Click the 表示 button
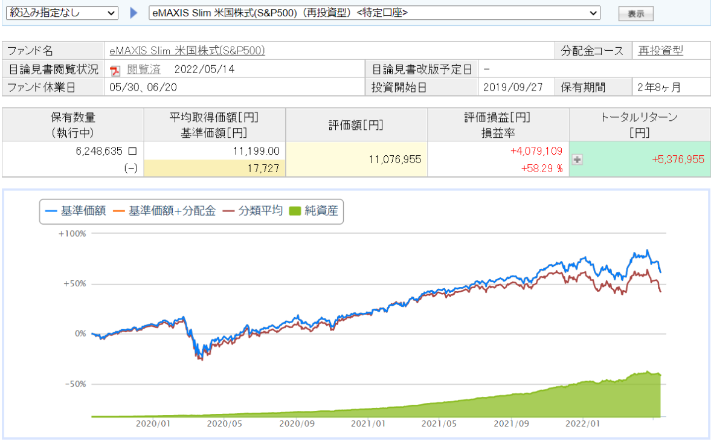The image size is (711, 441). (635, 14)
